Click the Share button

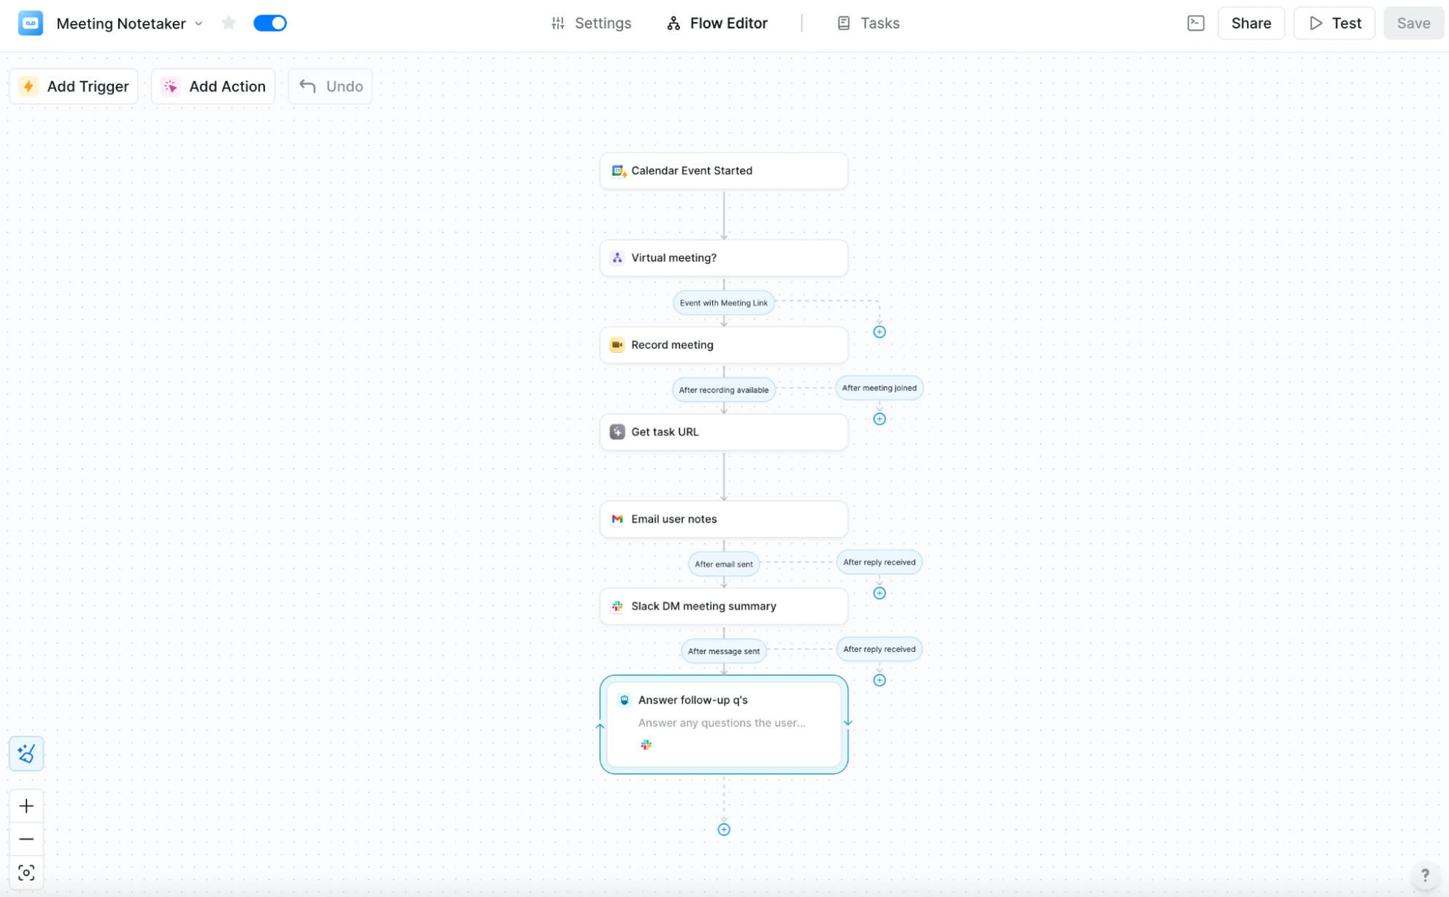[1251, 23]
